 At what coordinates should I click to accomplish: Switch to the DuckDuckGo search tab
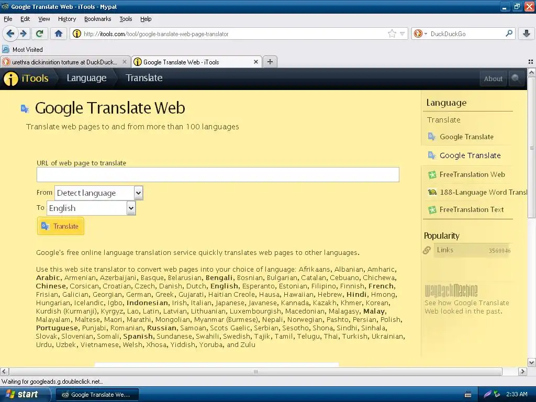tap(65, 62)
